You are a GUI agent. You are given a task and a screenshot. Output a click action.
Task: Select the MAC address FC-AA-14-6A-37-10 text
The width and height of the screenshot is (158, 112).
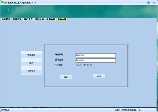[83, 65]
